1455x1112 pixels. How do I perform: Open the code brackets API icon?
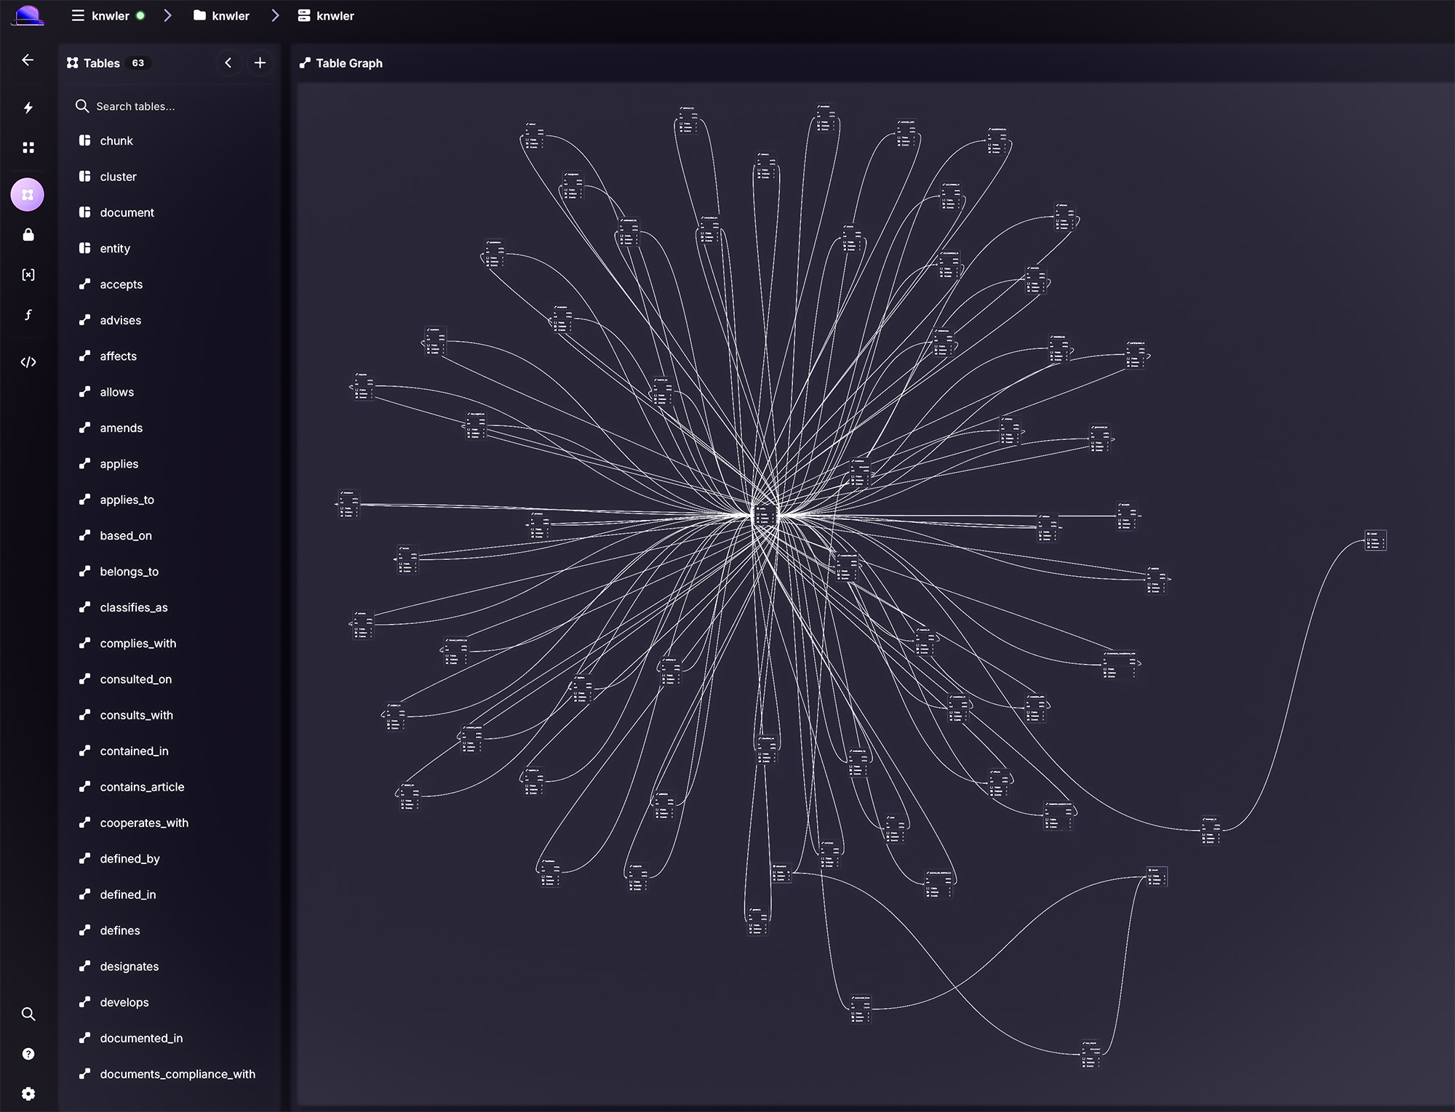[x=28, y=362]
